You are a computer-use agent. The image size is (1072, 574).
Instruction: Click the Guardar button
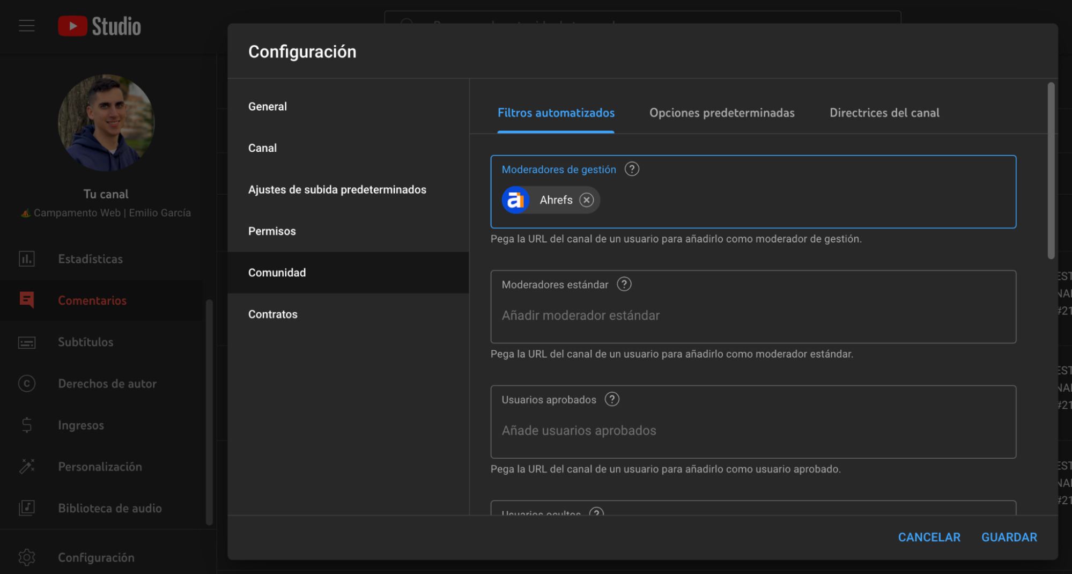1009,536
